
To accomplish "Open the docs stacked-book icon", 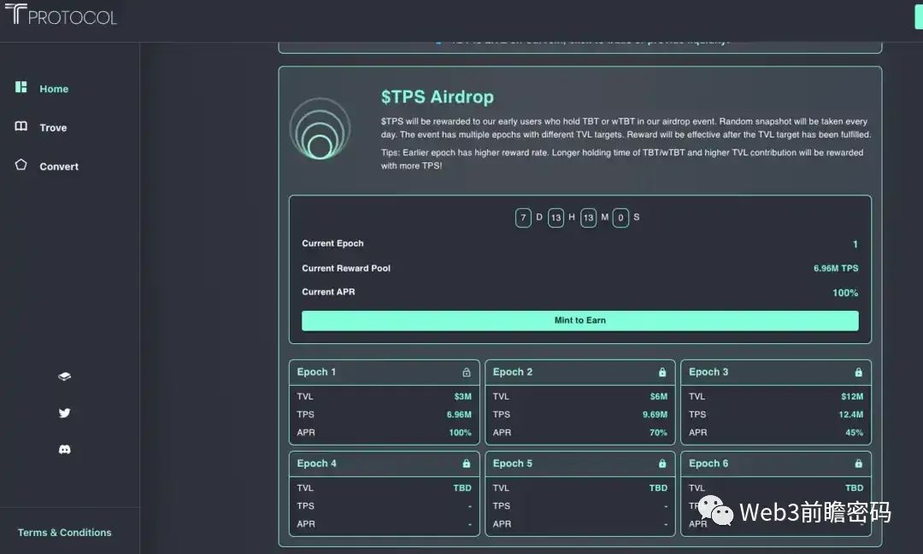I will (64, 376).
